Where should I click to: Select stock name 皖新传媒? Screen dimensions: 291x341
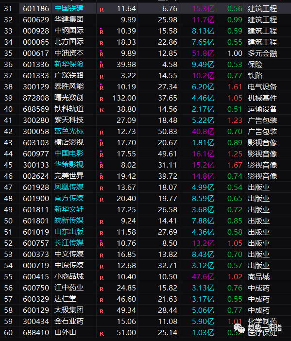click(x=69, y=221)
